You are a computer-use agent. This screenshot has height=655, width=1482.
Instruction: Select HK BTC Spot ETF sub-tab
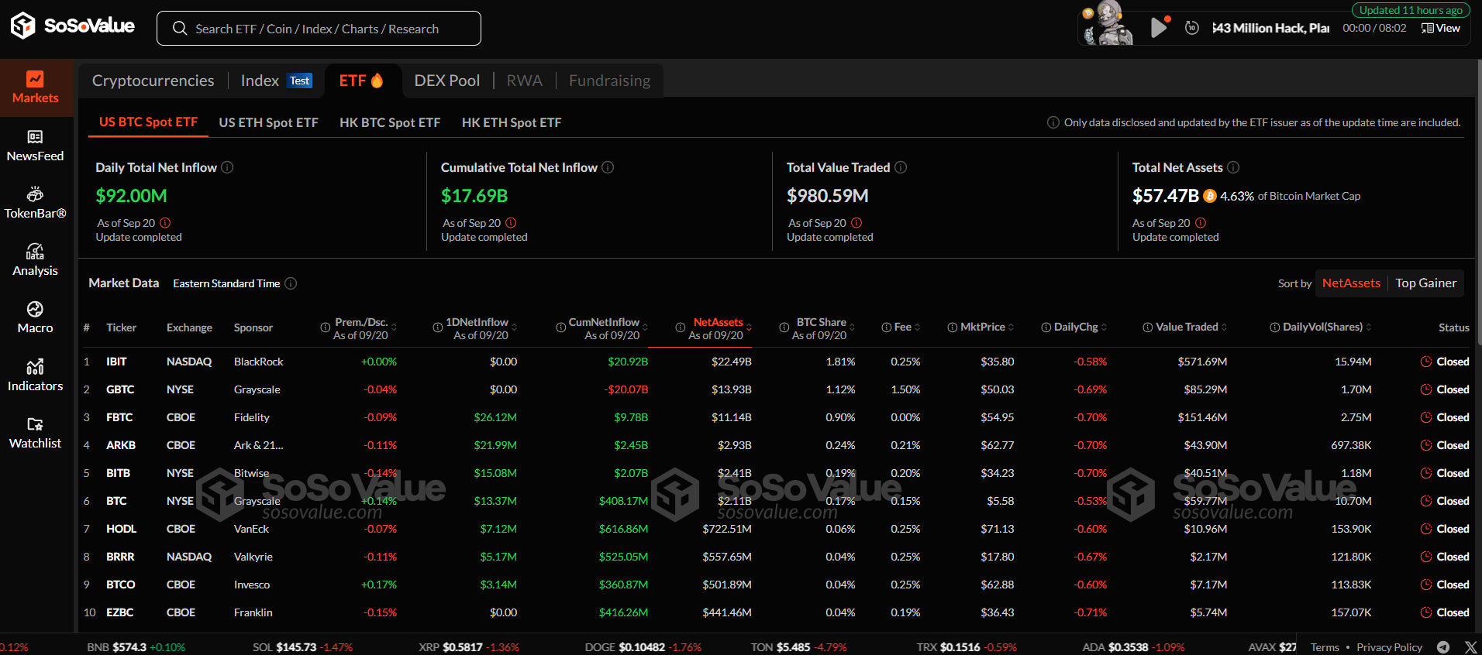point(390,122)
